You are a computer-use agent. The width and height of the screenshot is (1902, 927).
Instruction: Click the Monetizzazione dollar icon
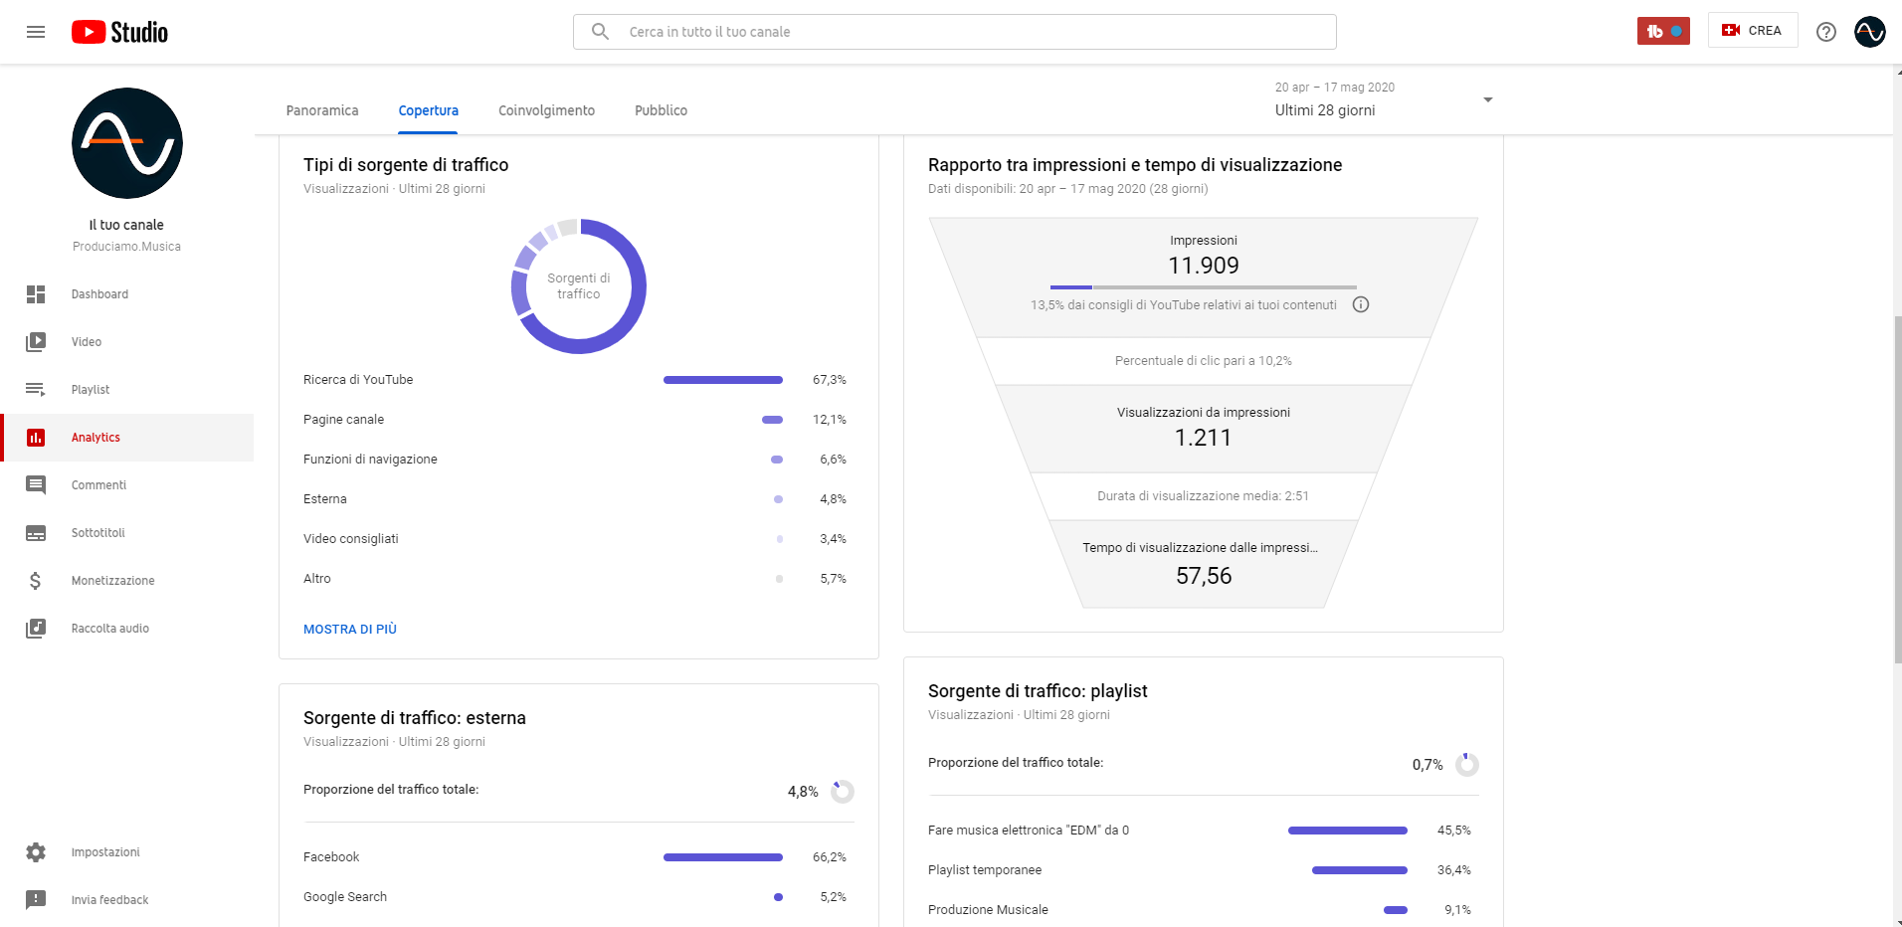click(x=36, y=581)
